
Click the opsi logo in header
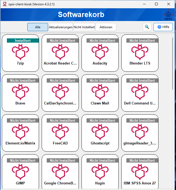[x=168, y=14]
